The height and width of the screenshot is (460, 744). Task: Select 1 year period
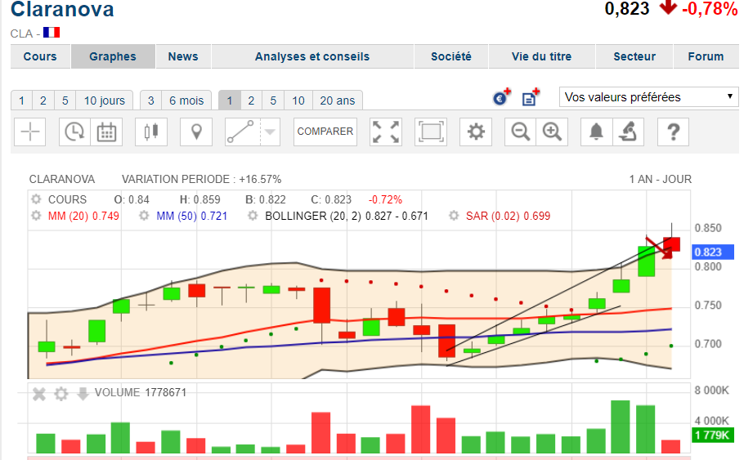[230, 100]
